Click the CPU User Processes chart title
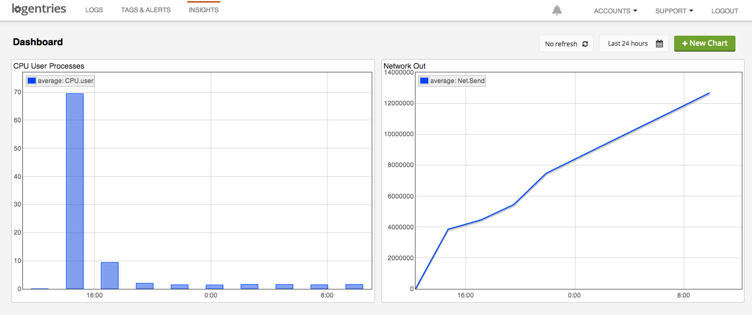 coord(49,66)
